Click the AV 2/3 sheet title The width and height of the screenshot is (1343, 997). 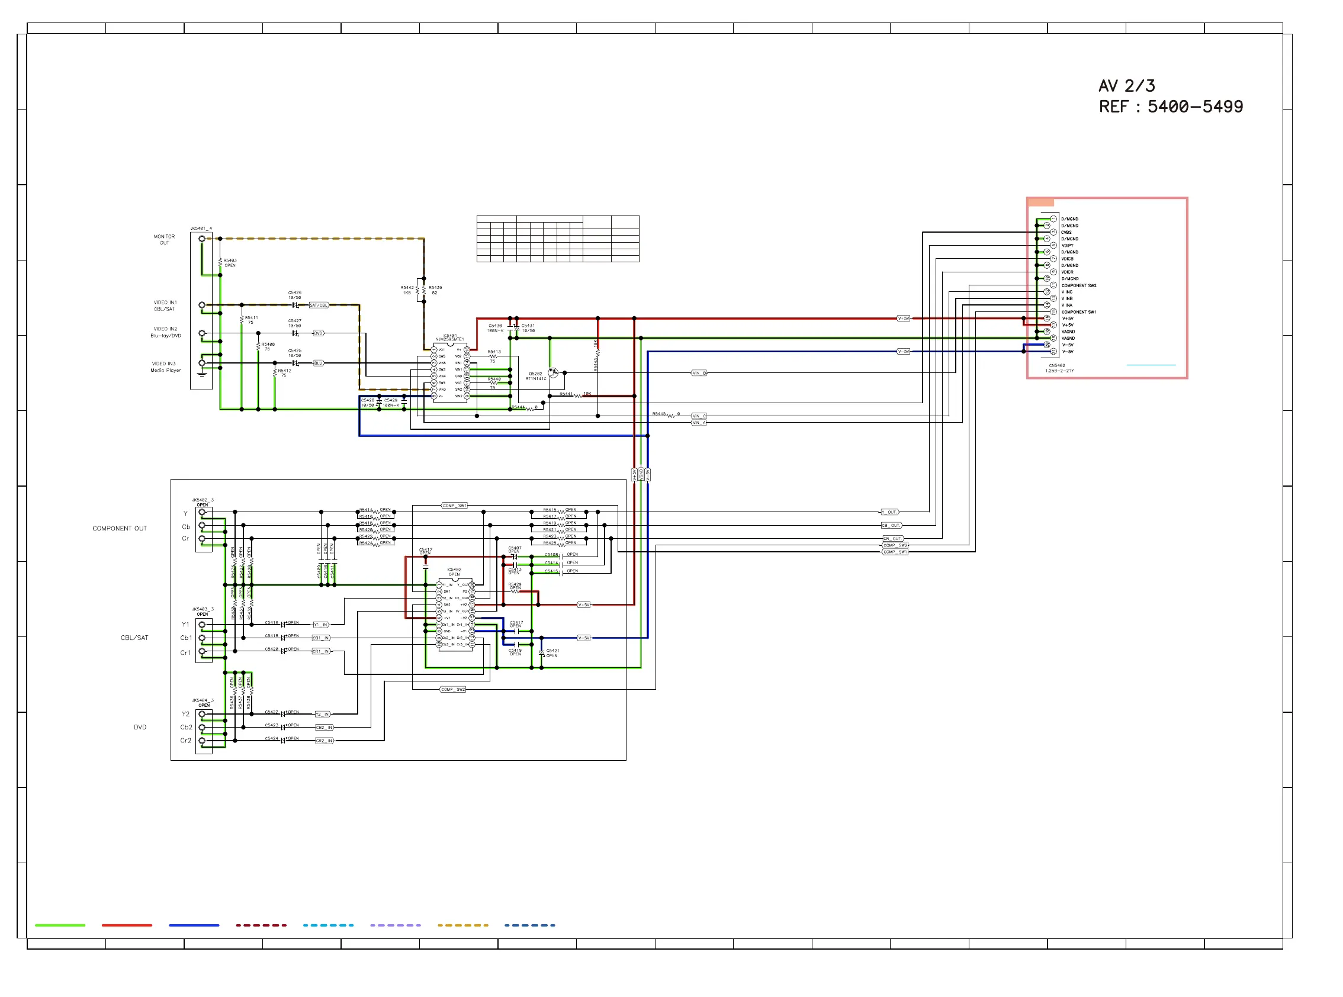coord(1126,86)
